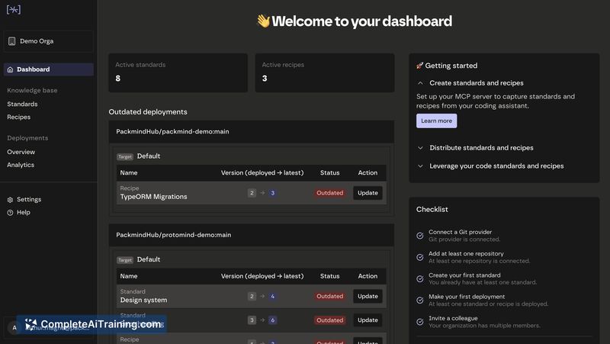Screen dimensions: 610x344
Task: Click the Create your first standard label
Action: (464, 275)
